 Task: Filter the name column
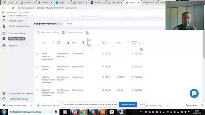tap(53, 42)
